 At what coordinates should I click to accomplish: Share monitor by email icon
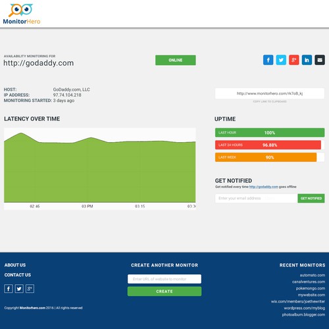point(320,60)
